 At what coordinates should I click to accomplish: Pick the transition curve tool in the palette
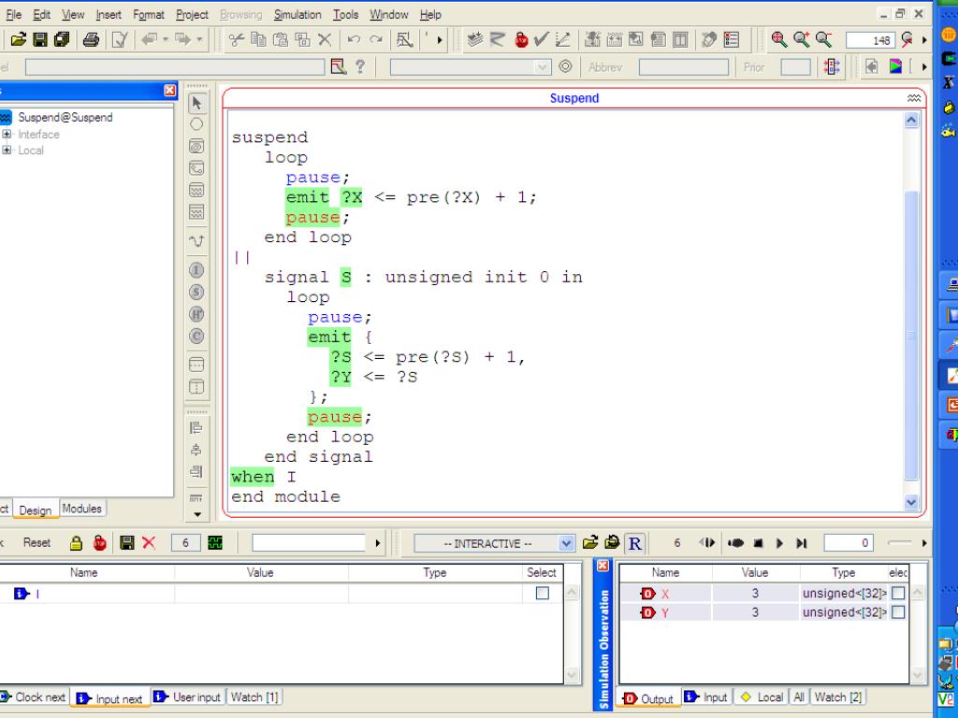(x=196, y=241)
